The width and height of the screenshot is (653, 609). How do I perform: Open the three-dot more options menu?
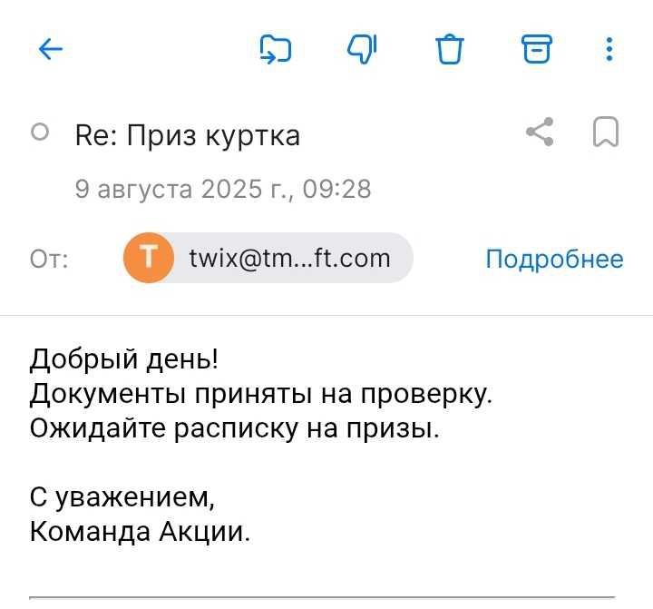[x=609, y=49]
